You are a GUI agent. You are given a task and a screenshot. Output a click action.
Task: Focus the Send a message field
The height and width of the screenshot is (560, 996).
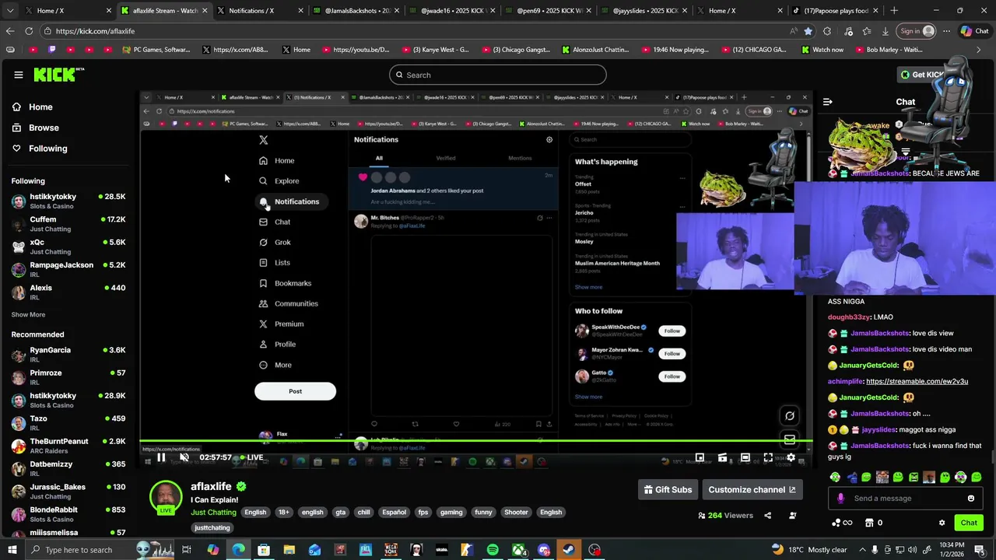pyautogui.click(x=907, y=499)
